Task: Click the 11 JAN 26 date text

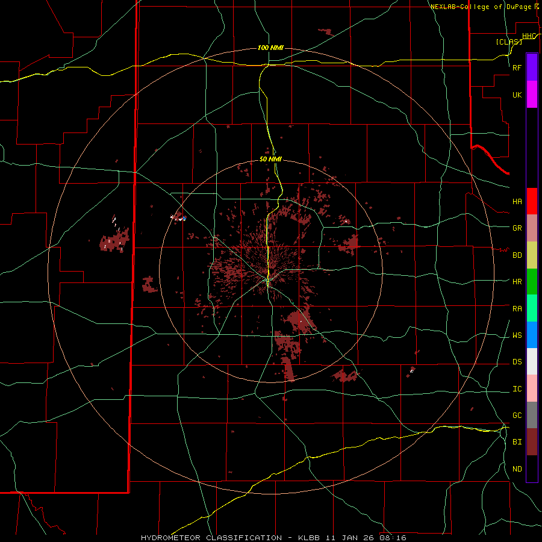Action: [350, 538]
